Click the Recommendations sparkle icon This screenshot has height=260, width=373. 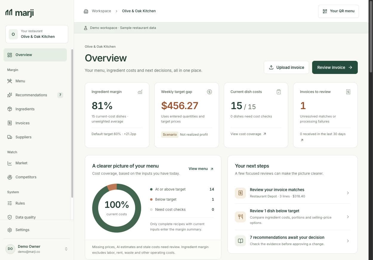pyautogui.click(x=10, y=95)
